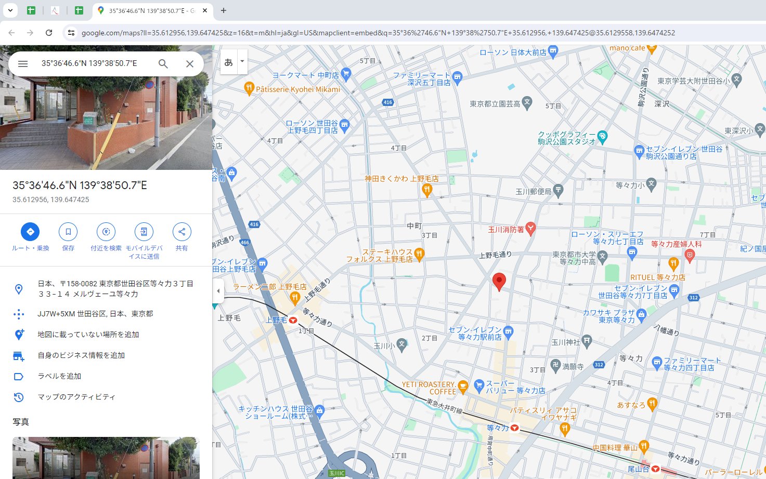766x479 pixels.
Task: Open a new browser tab
Action: [x=224, y=10]
